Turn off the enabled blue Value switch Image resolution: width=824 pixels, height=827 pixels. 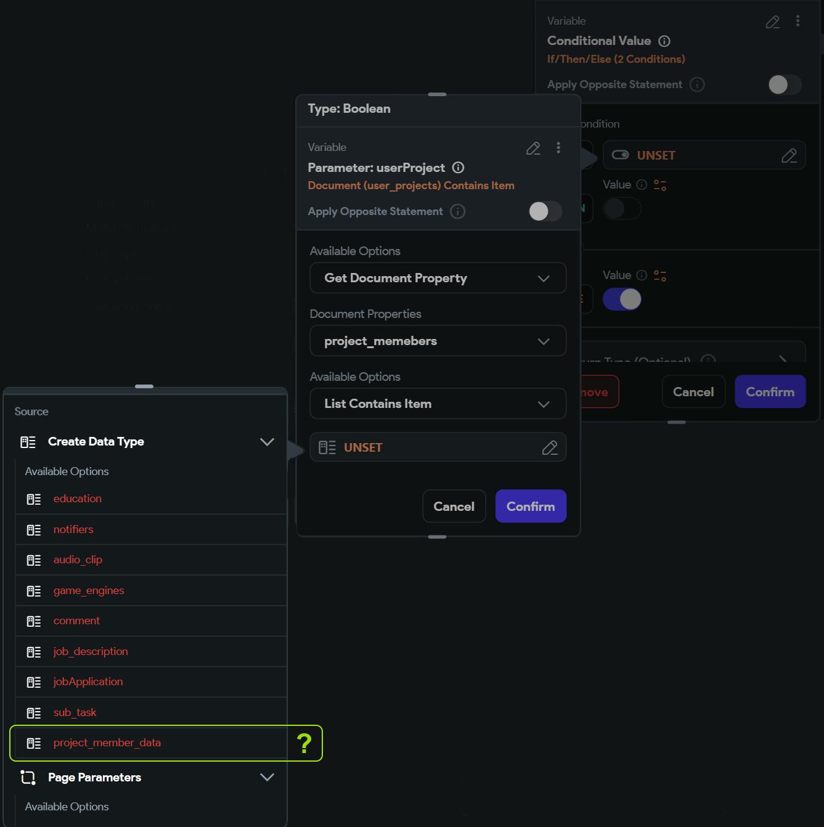pyautogui.click(x=622, y=299)
